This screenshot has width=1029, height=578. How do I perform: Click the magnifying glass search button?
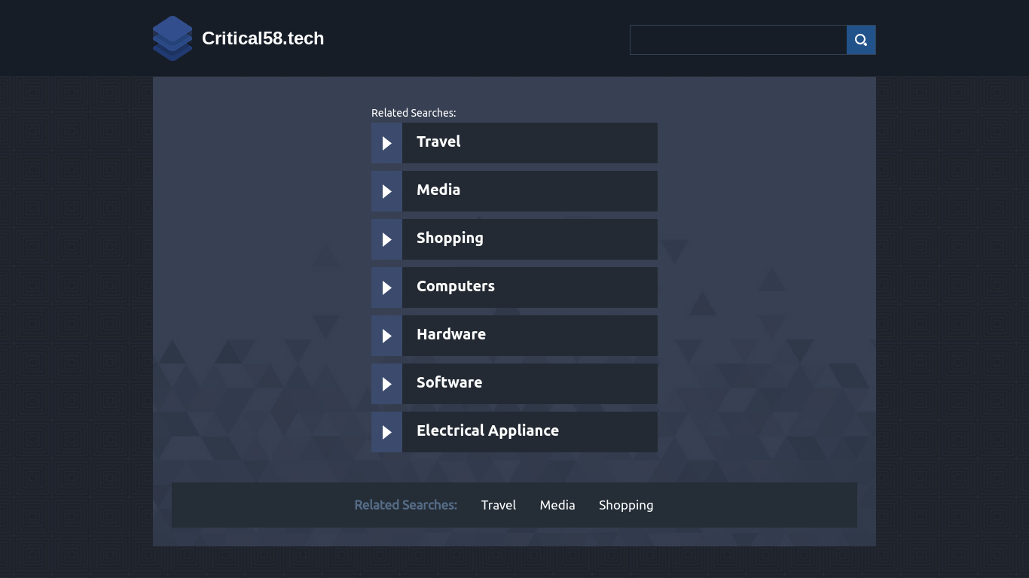pos(861,40)
